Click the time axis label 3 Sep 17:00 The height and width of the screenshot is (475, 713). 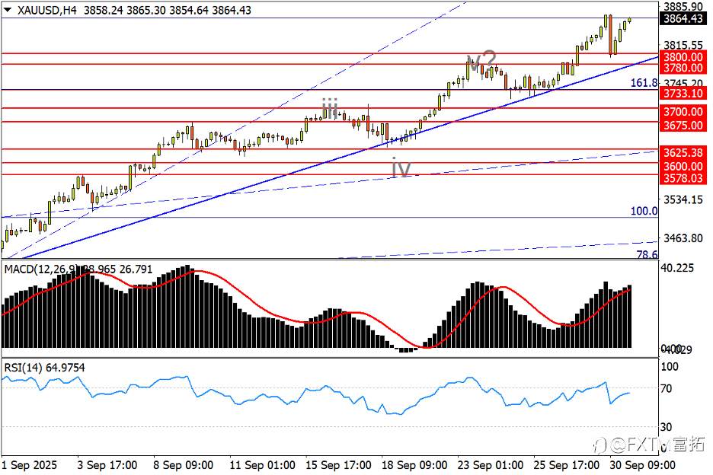(x=107, y=465)
